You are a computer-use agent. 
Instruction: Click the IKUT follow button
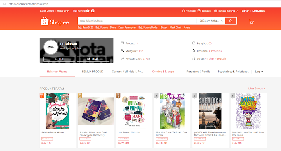(x=59, y=59)
